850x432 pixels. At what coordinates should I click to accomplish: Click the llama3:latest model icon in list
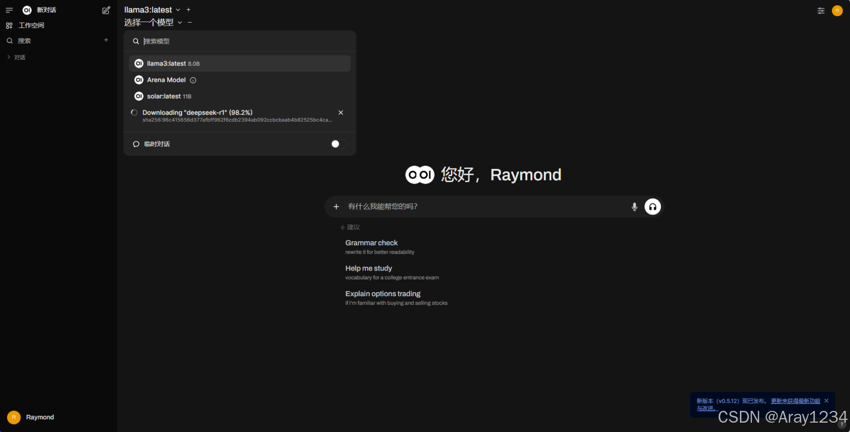(139, 63)
